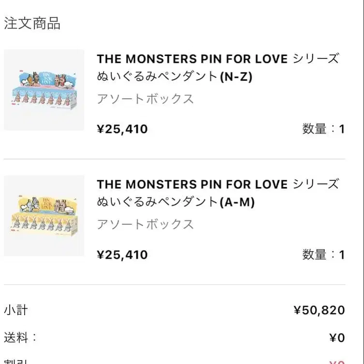Image resolution: width=364 pixels, height=364 pixels.
Task: Tap 数量：1 on the N-Z item
Action: [323, 129]
